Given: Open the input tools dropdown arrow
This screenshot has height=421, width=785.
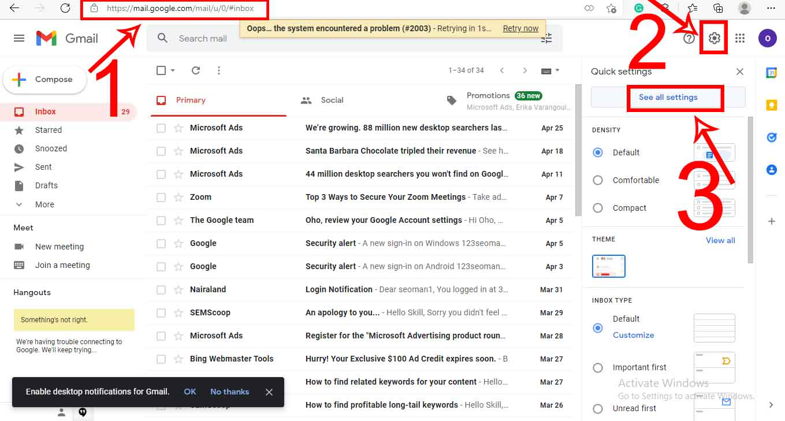Looking at the screenshot, I should [x=557, y=70].
